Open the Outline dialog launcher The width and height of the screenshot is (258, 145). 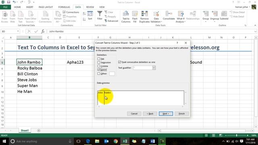(x=246, y=25)
